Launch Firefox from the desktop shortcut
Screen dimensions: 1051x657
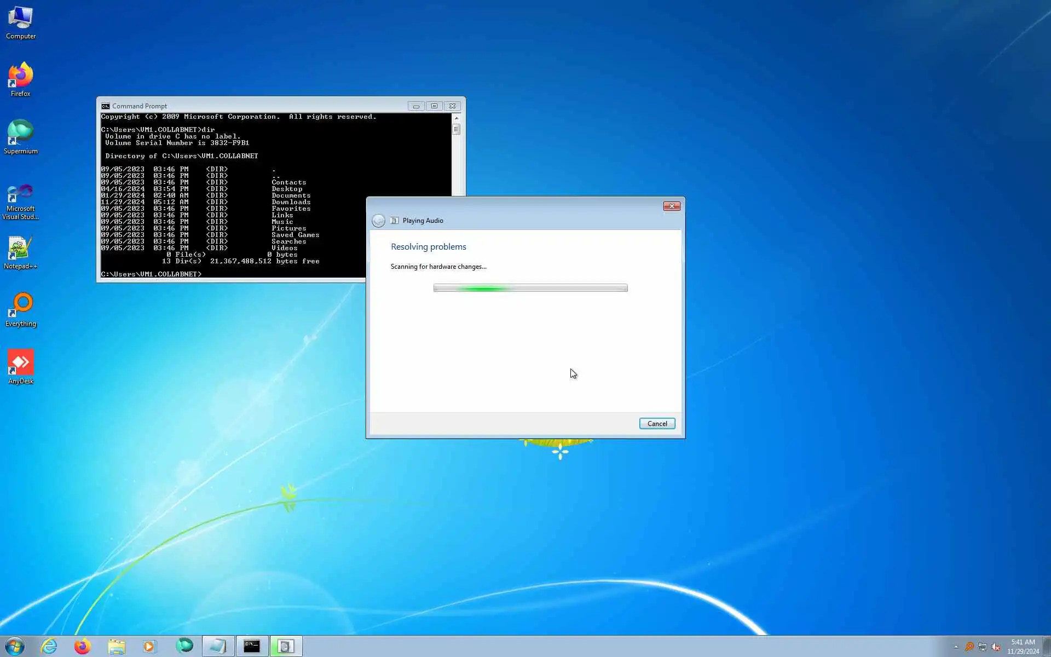point(20,79)
